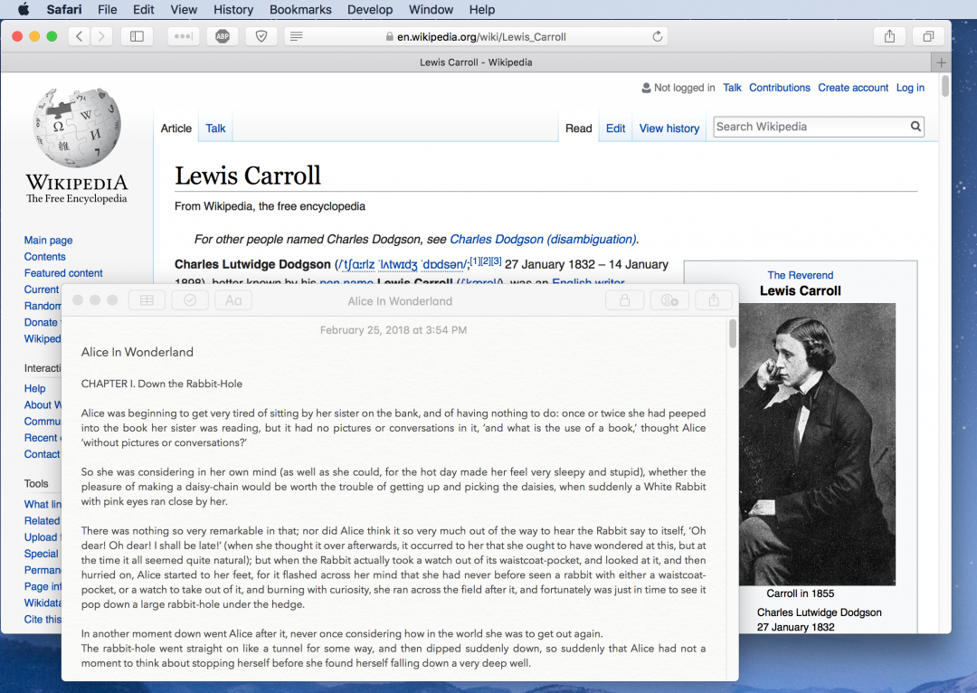Click the share icon in Notes toolbar
The width and height of the screenshot is (977, 693).
pyautogui.click(x=714, y=300)
